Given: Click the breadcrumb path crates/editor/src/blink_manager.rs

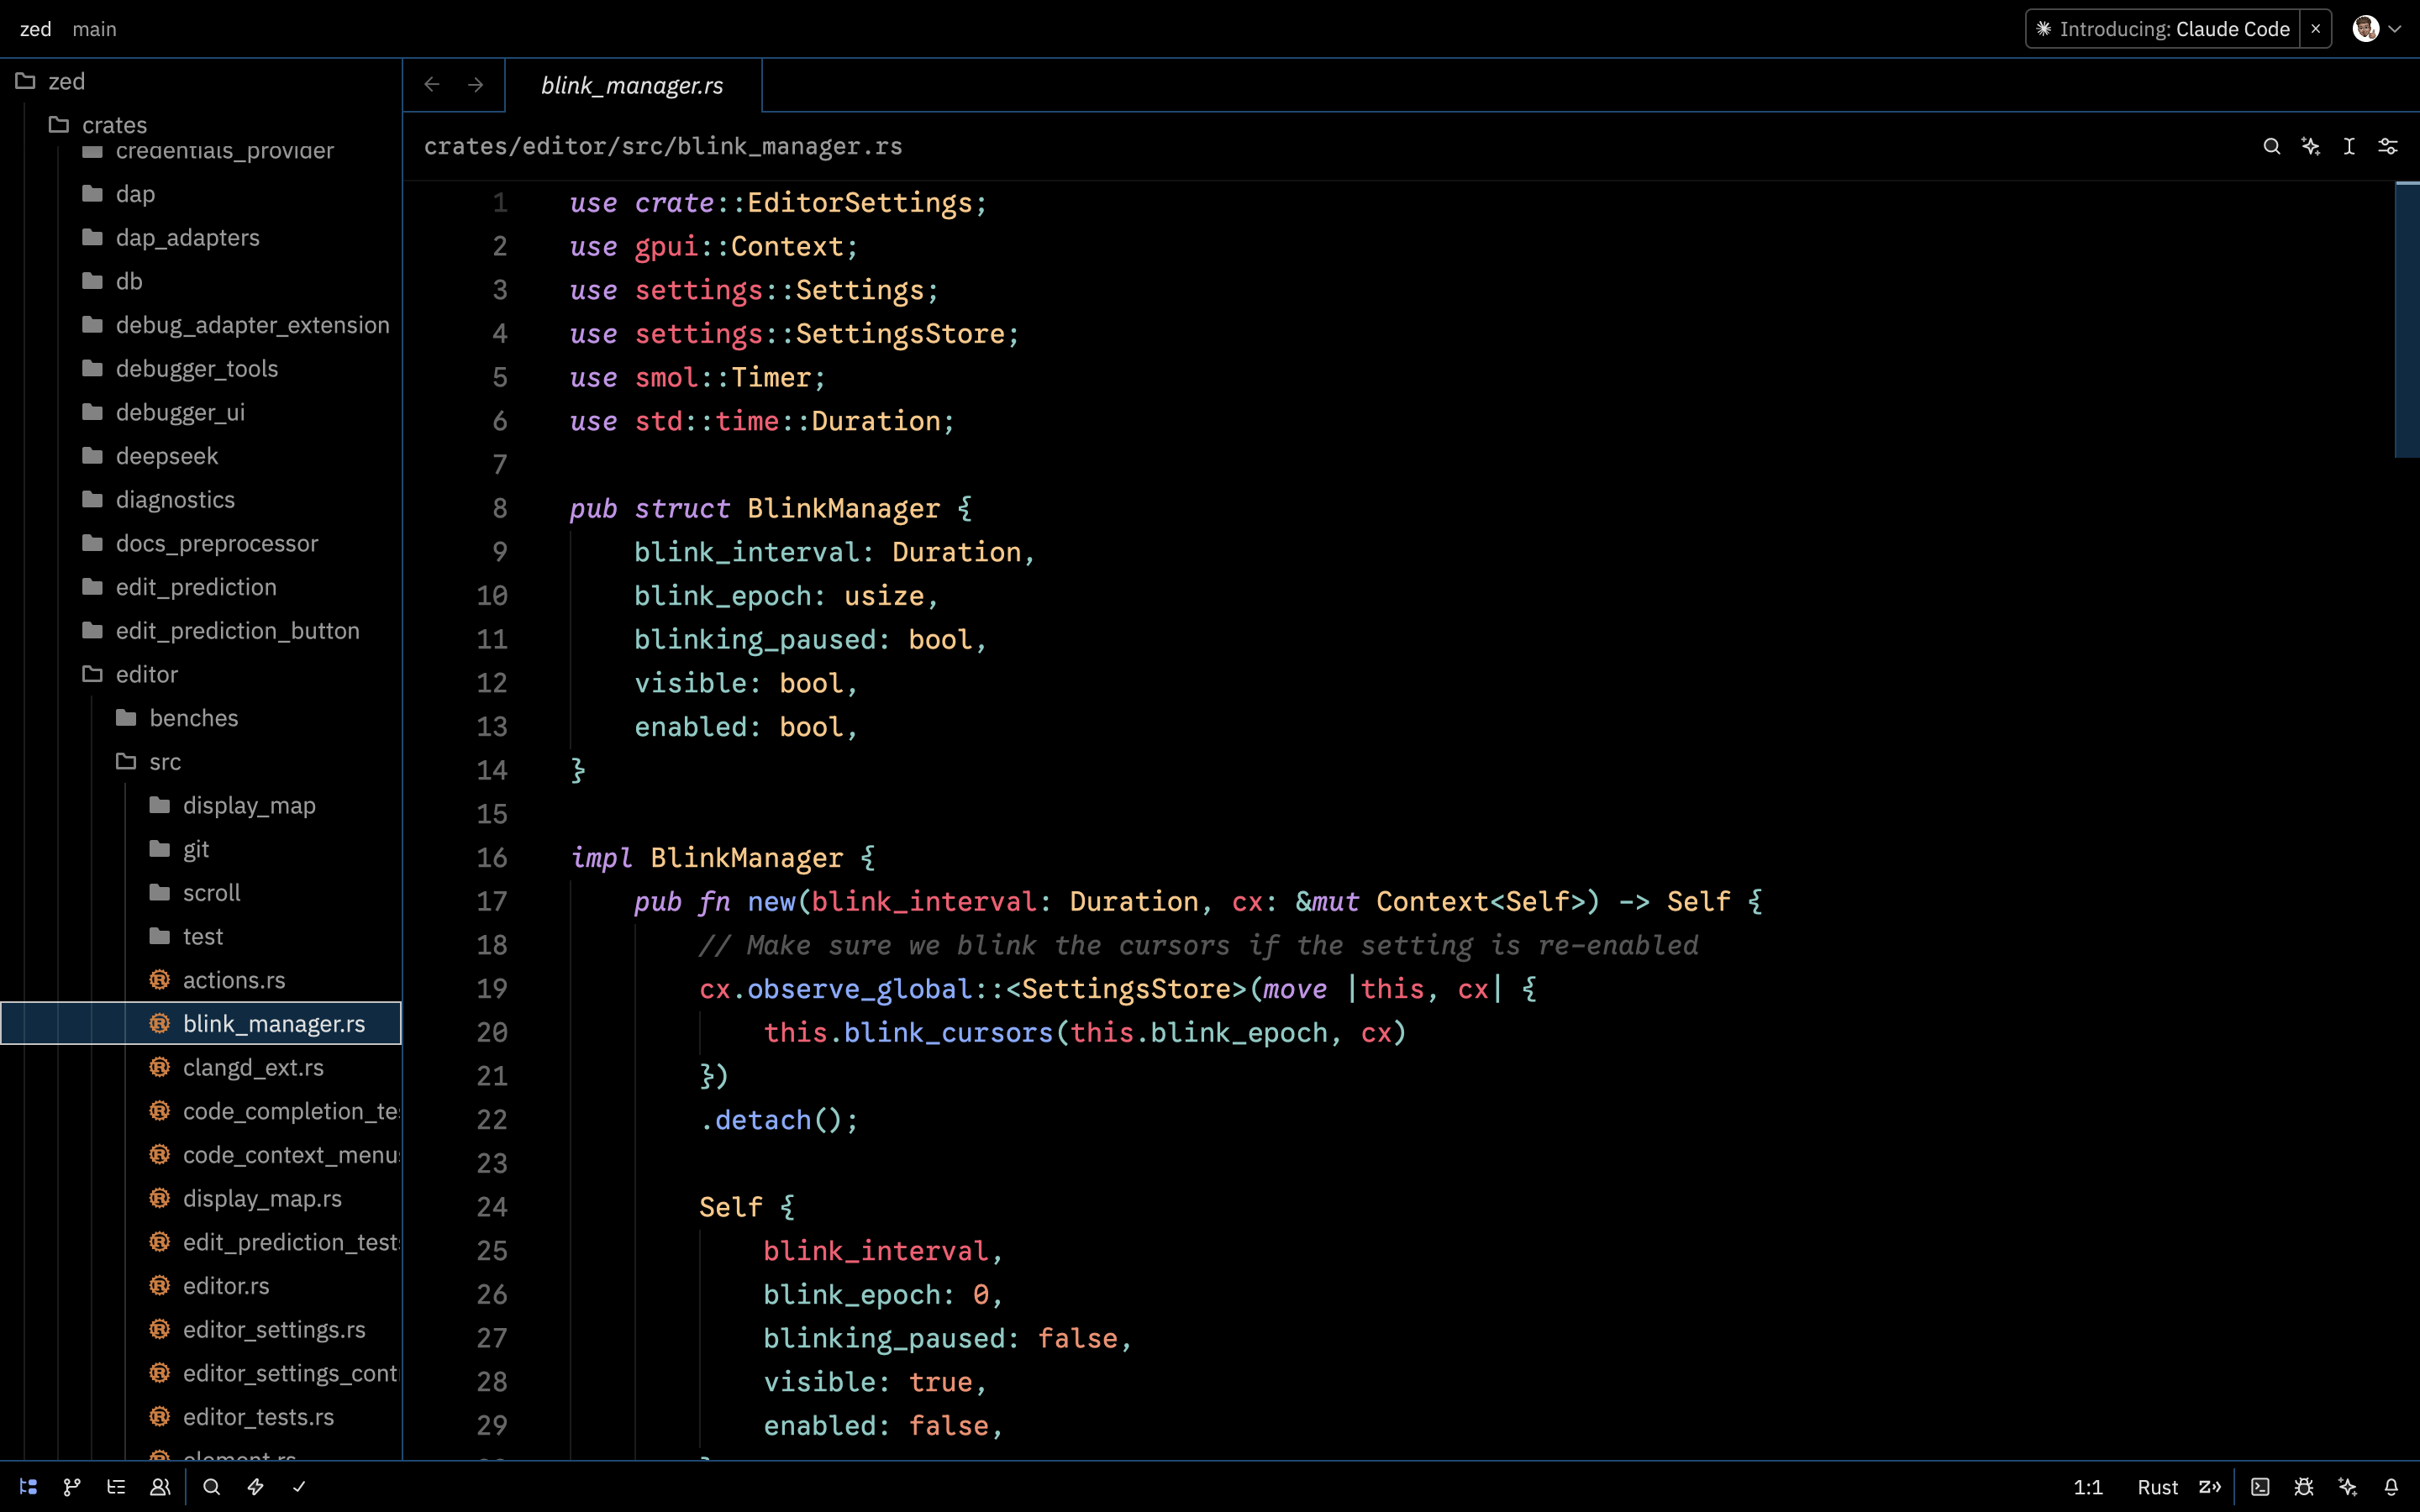Looking at the screenshot, I should point(663,146).
